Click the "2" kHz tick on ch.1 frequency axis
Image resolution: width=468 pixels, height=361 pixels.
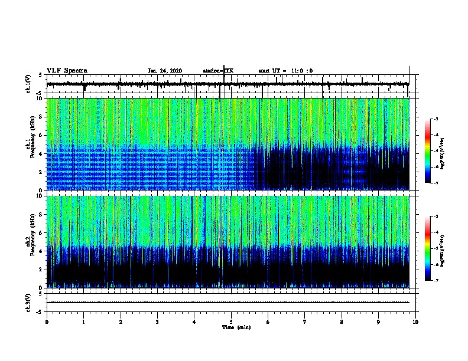41,172
